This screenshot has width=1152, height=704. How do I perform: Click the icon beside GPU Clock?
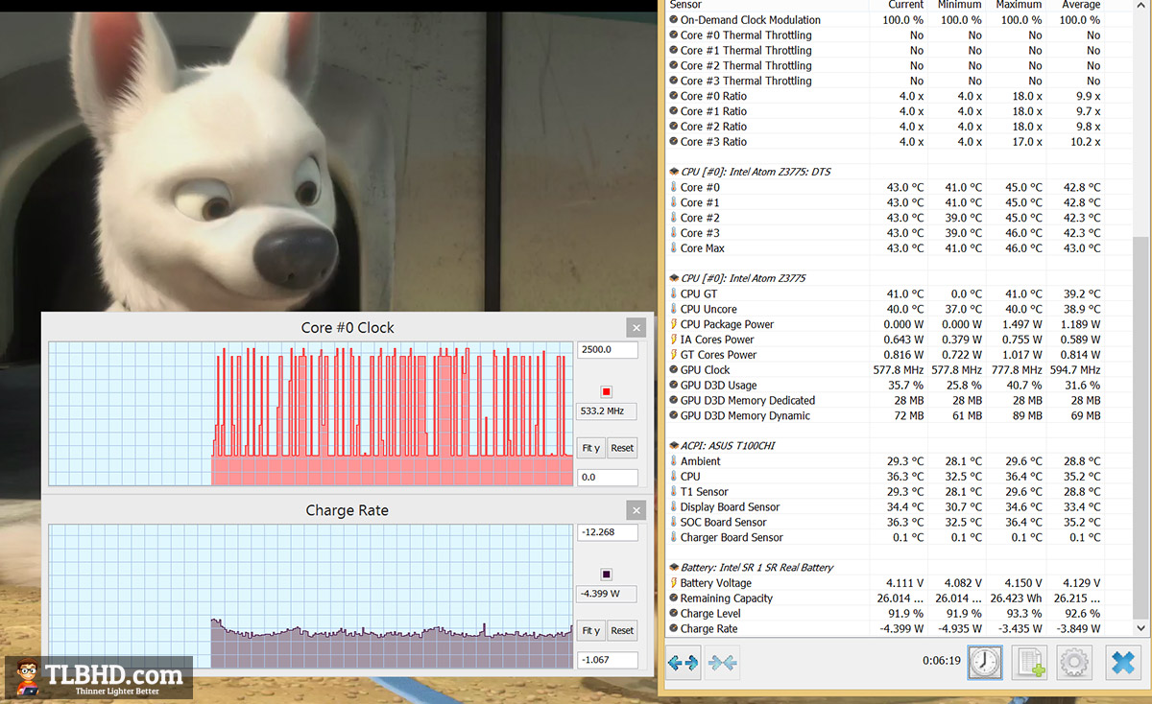[673, 370]
